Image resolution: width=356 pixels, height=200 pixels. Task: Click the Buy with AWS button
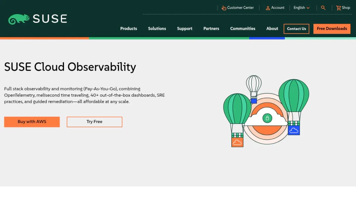point(32,122)
